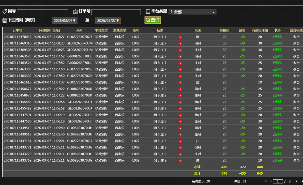303x185 pixels.
Task: Click the 局号 text input field
Action: pyautogui.click(x=42, y=12)
